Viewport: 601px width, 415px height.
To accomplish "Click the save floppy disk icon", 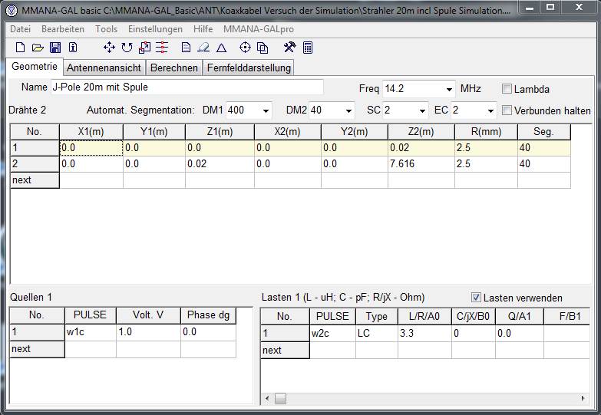I will click(x=54, y=48).
